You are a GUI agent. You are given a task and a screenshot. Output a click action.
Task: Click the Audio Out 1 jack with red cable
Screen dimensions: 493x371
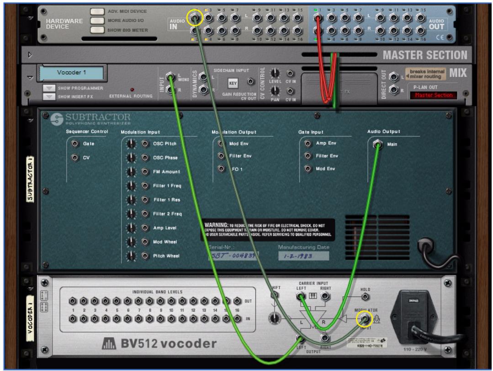318,18
